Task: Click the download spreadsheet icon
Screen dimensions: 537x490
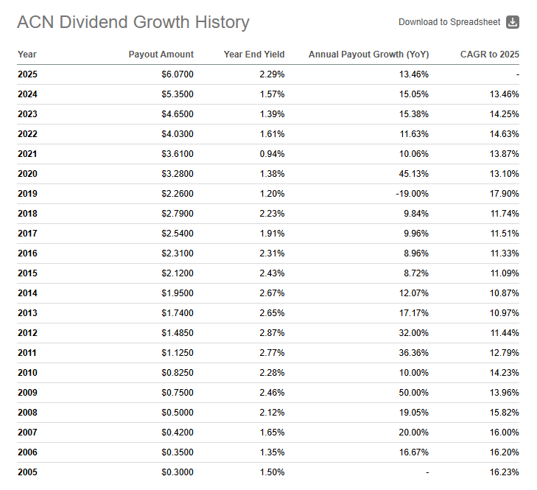Action: tap(513, 22)
